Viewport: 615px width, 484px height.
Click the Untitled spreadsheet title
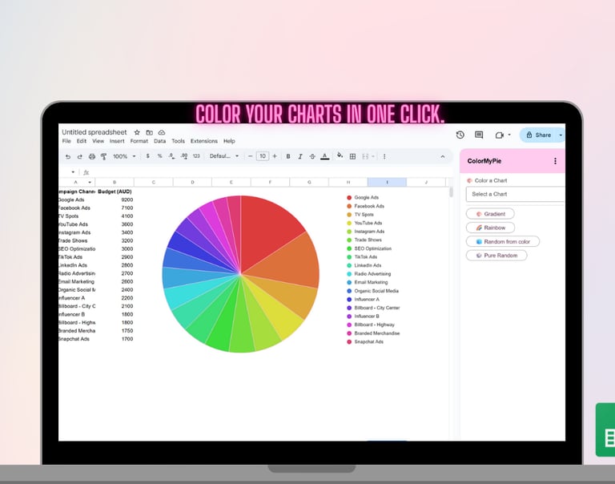pos(94,132)
